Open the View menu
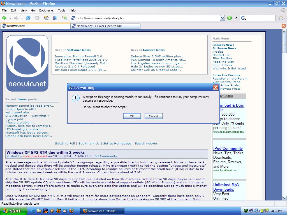This screenshot has width=287, height=215. (x=24, y=10)
